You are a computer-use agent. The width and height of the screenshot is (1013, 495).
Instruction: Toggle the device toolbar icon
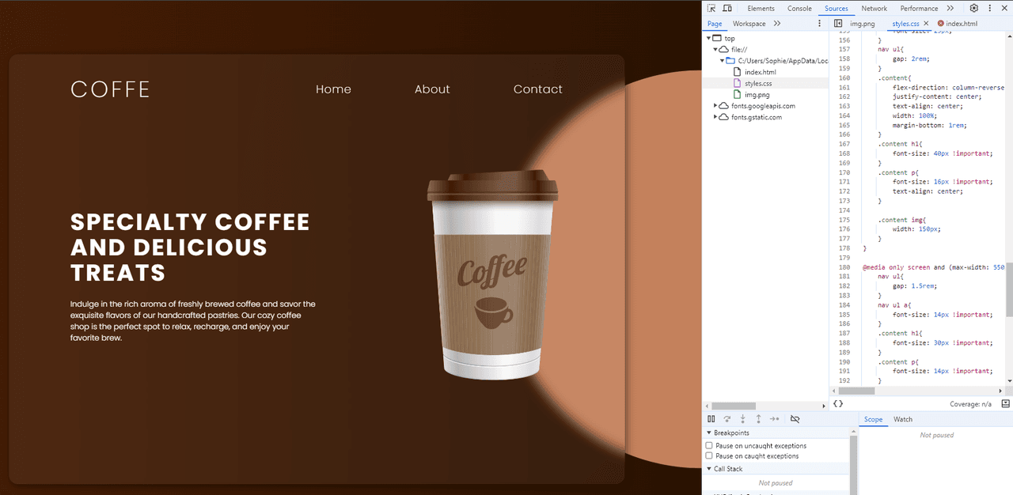[727, 8]
